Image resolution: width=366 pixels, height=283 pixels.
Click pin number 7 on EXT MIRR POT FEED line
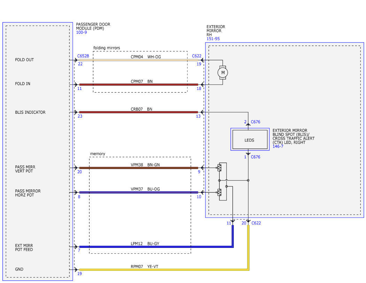point(79,251)
